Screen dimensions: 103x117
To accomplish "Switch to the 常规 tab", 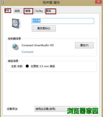I will [8, 11].
